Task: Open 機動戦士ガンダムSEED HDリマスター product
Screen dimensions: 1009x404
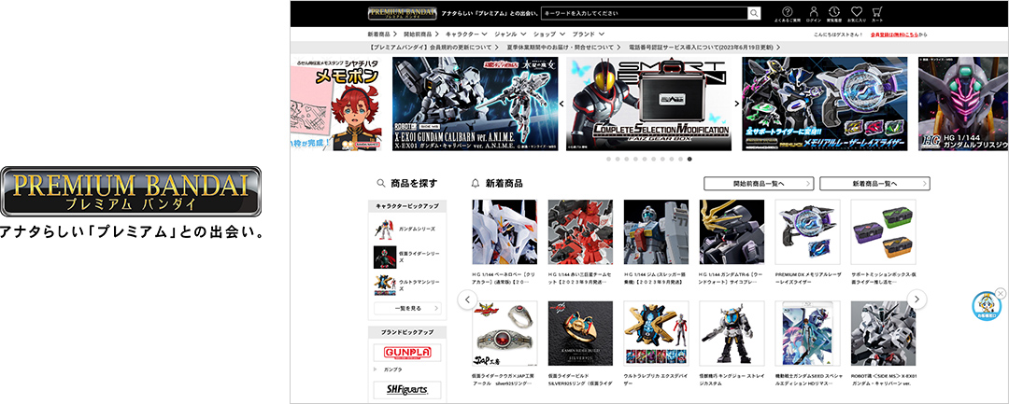Action: 807,333
